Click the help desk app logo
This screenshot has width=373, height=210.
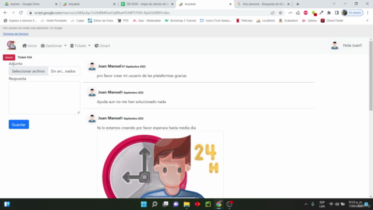pyautogui.click(x=11, y=45)
